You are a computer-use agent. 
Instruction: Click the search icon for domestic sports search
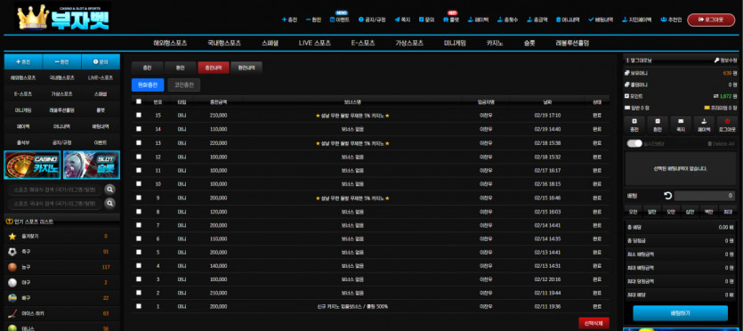click(x=109, y=204)
